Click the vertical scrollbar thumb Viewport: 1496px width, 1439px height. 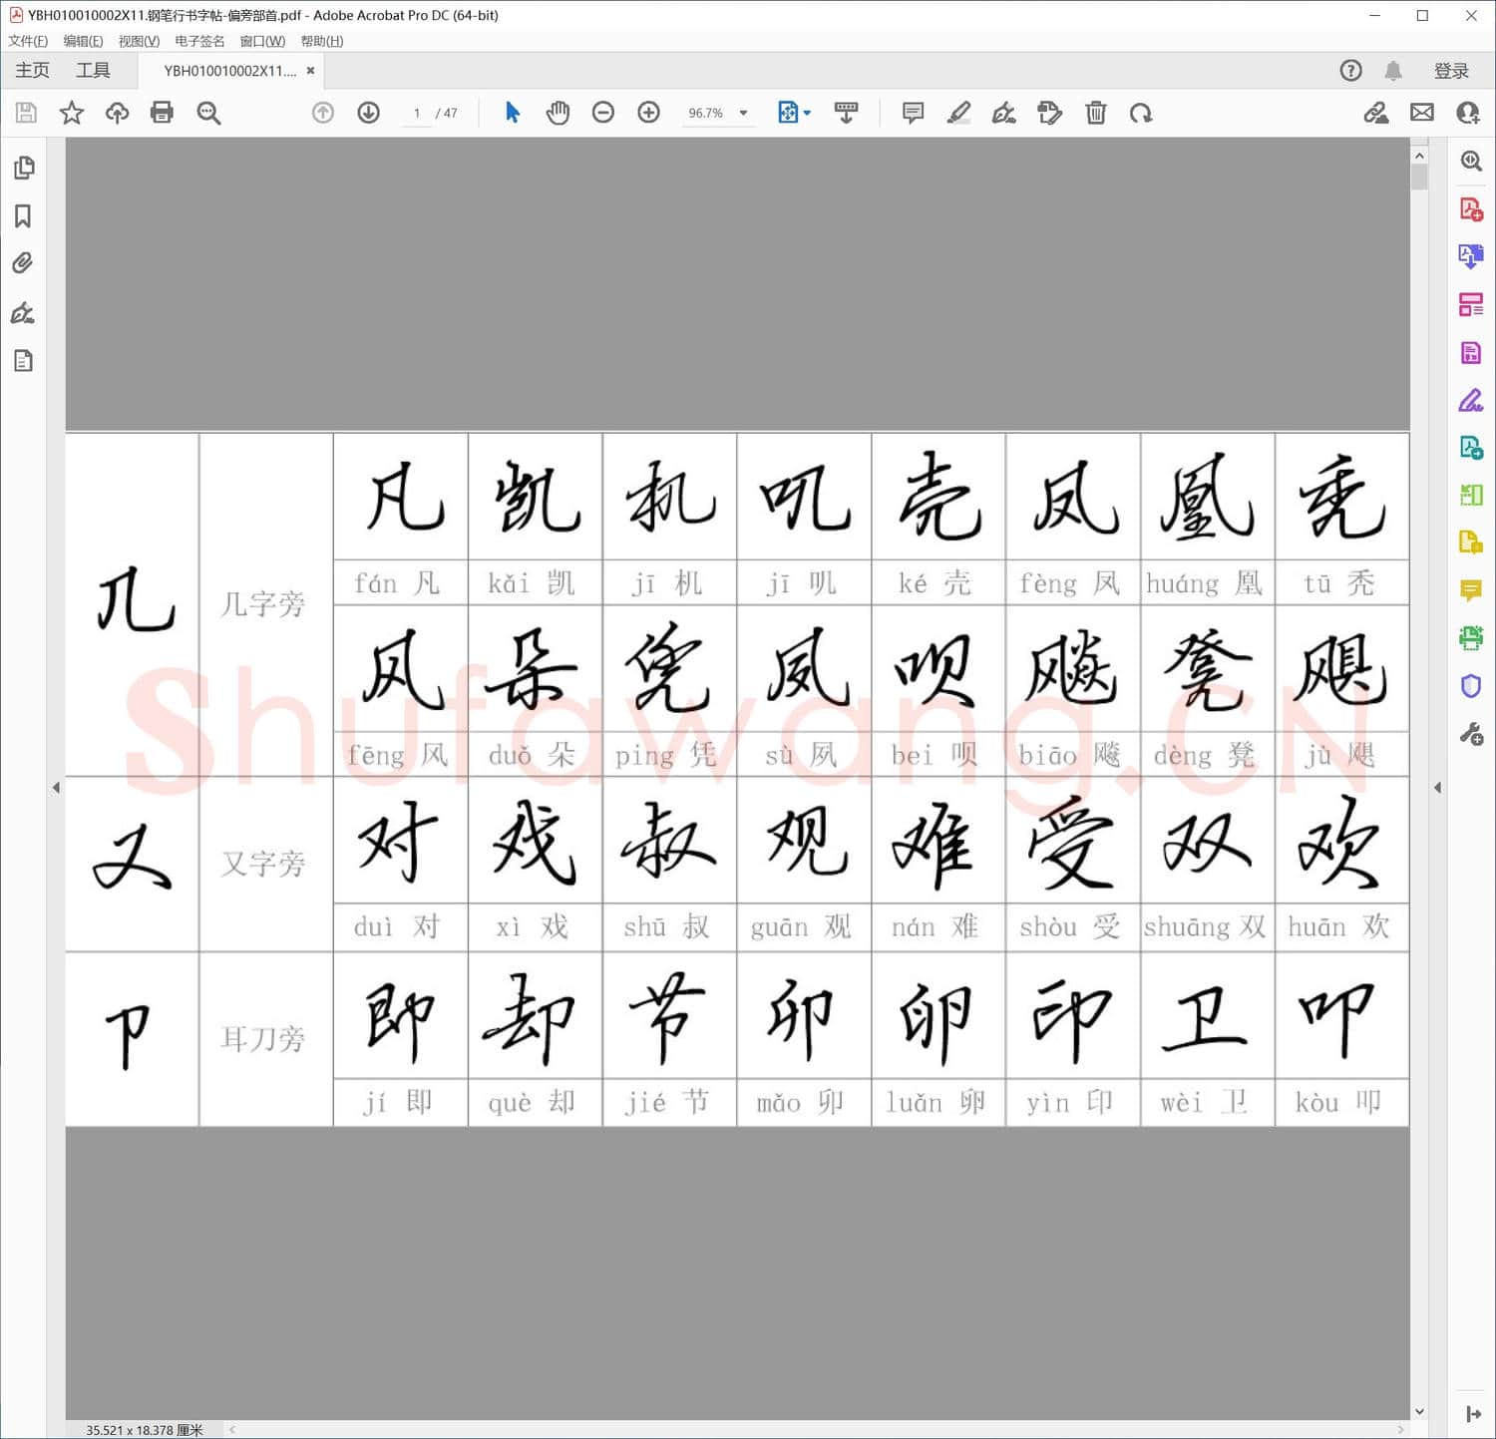[x=1419, y=178]
